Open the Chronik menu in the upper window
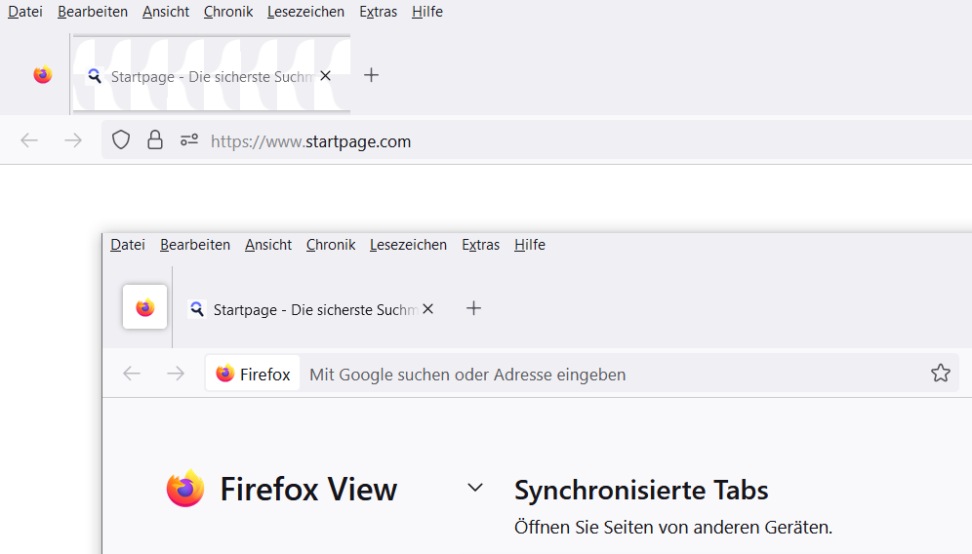This screenshot has width=972, height=554. (x=228, y=12)
